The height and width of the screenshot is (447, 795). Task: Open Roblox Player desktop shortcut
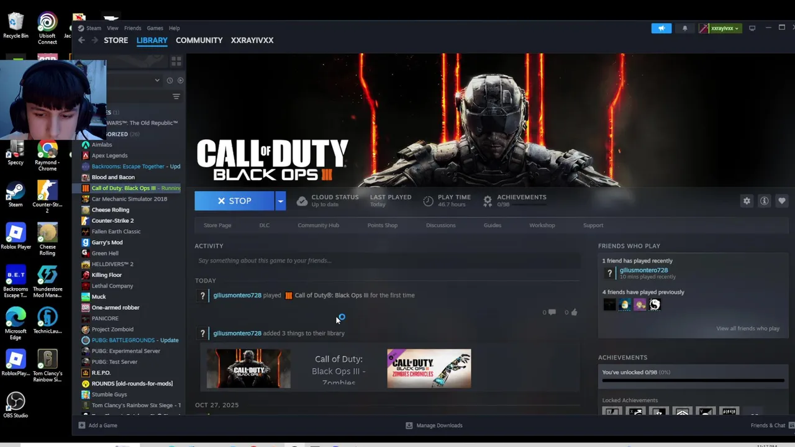tap(16, 237)
